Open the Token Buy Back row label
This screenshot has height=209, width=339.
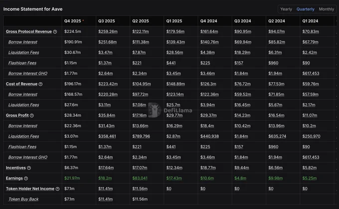[x=23, y=199]
